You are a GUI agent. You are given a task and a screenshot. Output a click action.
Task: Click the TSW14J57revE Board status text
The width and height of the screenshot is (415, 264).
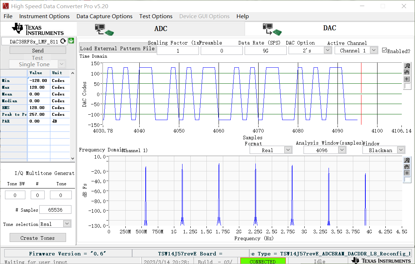pos(190,253)
